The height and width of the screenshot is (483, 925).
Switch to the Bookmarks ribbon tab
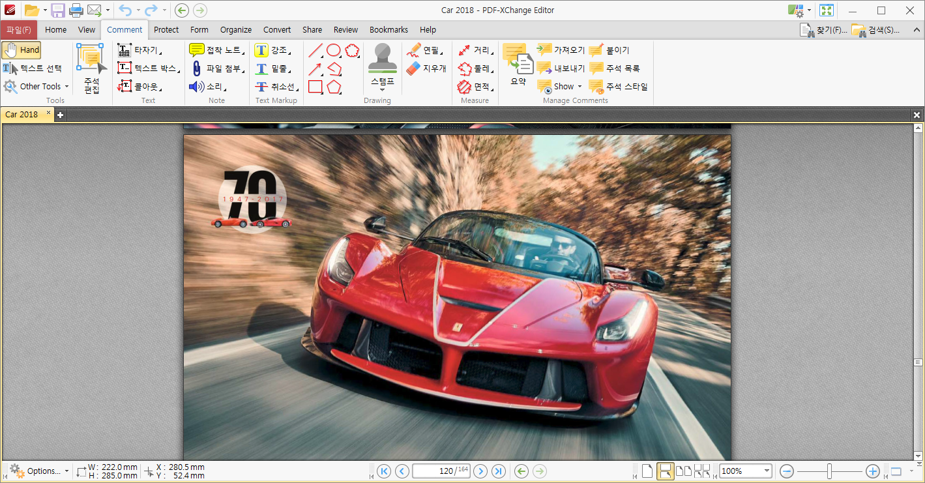click(389, 29)
